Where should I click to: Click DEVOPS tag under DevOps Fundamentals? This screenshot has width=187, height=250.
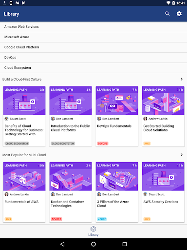tap(103, 144)
